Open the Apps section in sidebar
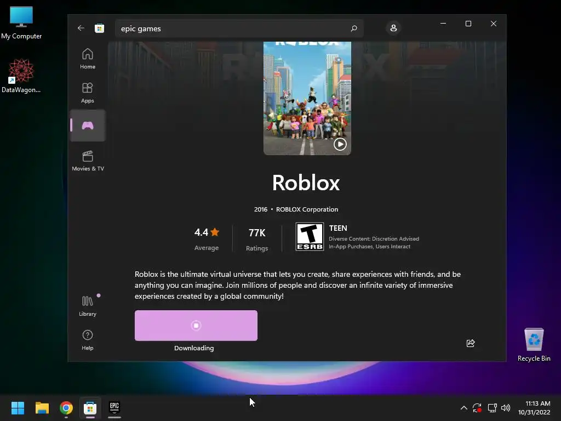 (x=88, y=93)
